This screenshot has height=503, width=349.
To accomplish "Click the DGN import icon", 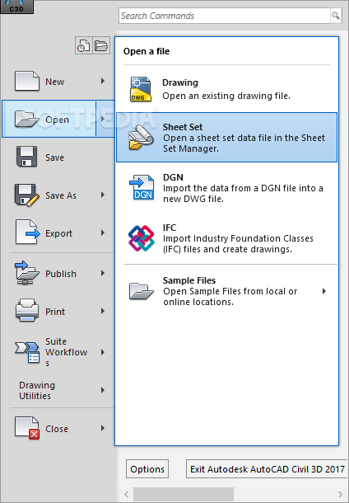I will [142, 187].
